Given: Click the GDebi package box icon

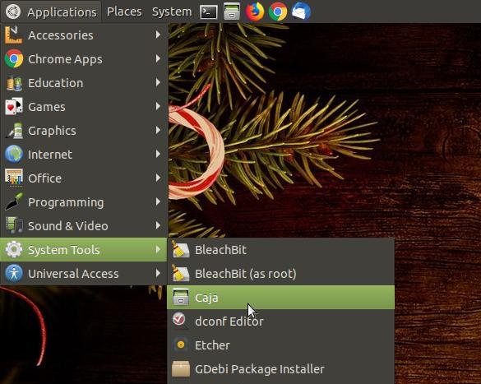Looking at the screenshot, I should click(181, 368).
